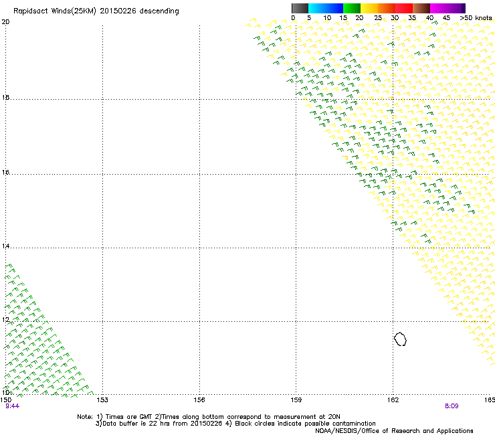495x435 pixels.
Task: Click the red 30-35 knots legend swatch
Action: 404,8
